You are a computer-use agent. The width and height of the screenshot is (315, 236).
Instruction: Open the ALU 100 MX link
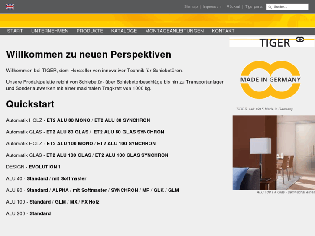(74, 202)
